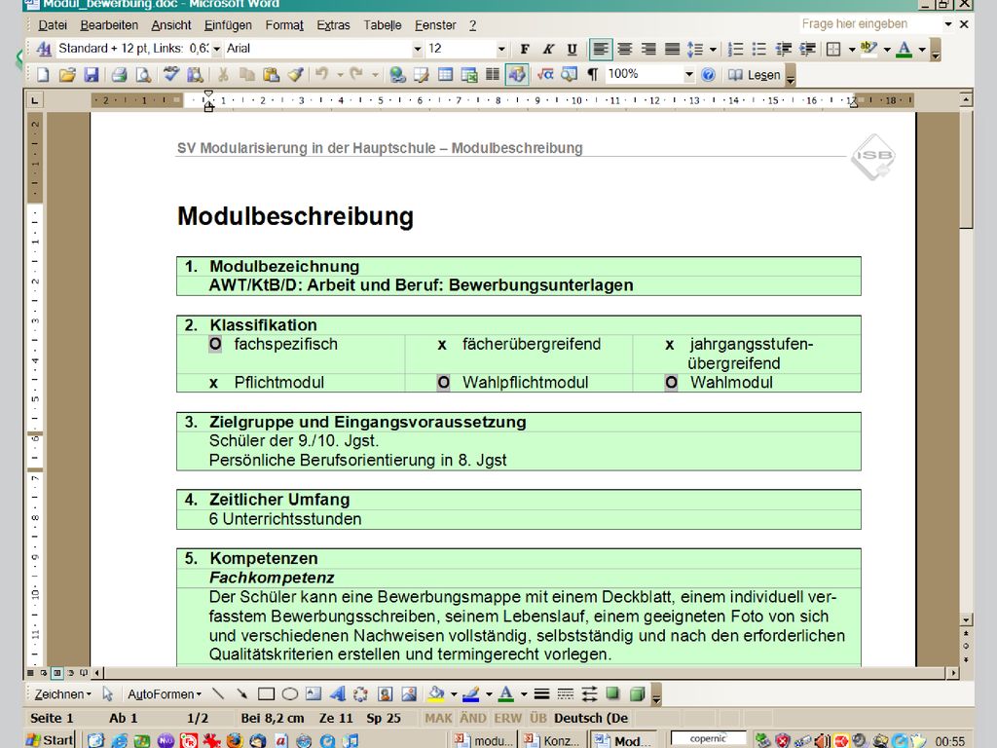Open the zoom 100% dropdown
This screenshot has height=748, width=997.
click(x=688, y=75)
